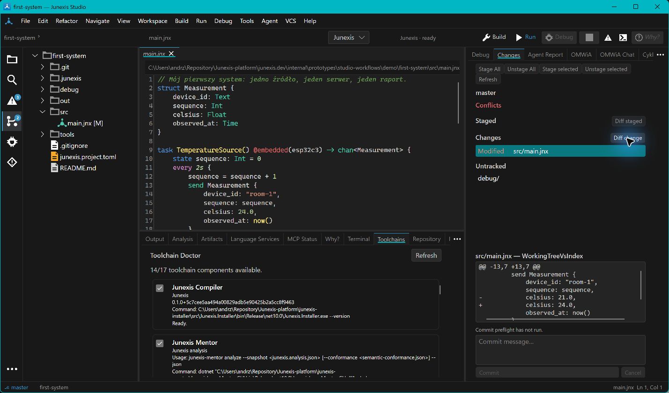
Task: Click the Refresh button under Stage All
Action: 488,80
